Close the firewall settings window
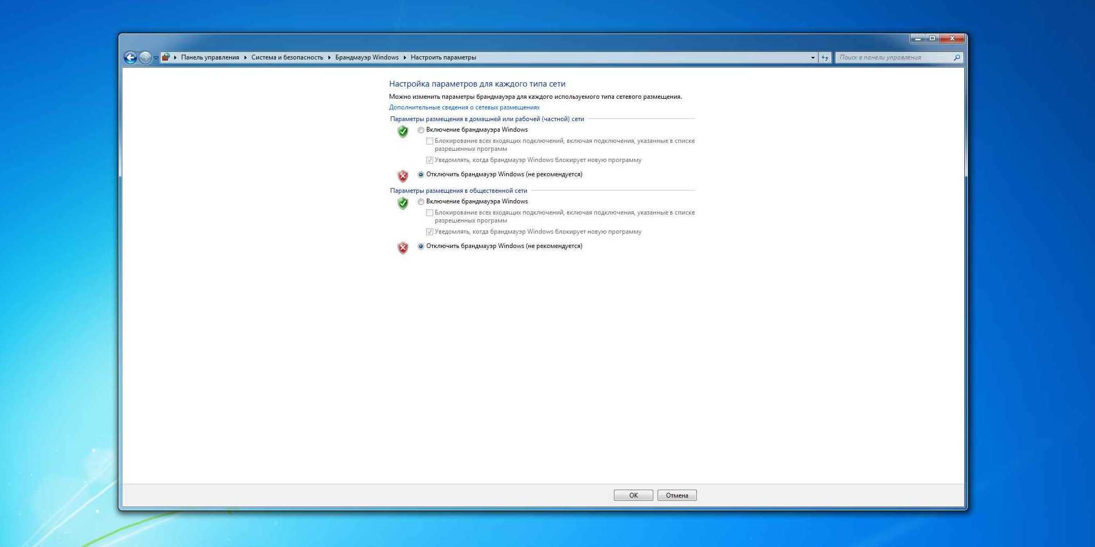The image size is (1095, 547). [x=952, y=39]
